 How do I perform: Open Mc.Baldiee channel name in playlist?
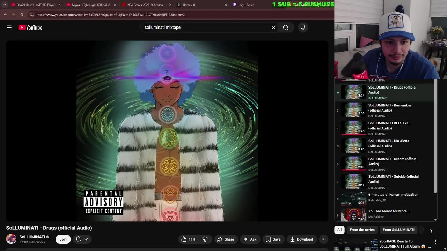coord(376,217)
